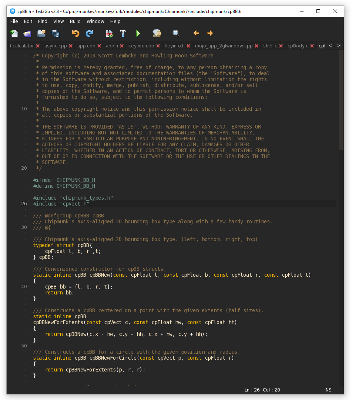The height and width of the screenshot is (400, 352).
Task: Open the Window menu
Action: point(95,21)
